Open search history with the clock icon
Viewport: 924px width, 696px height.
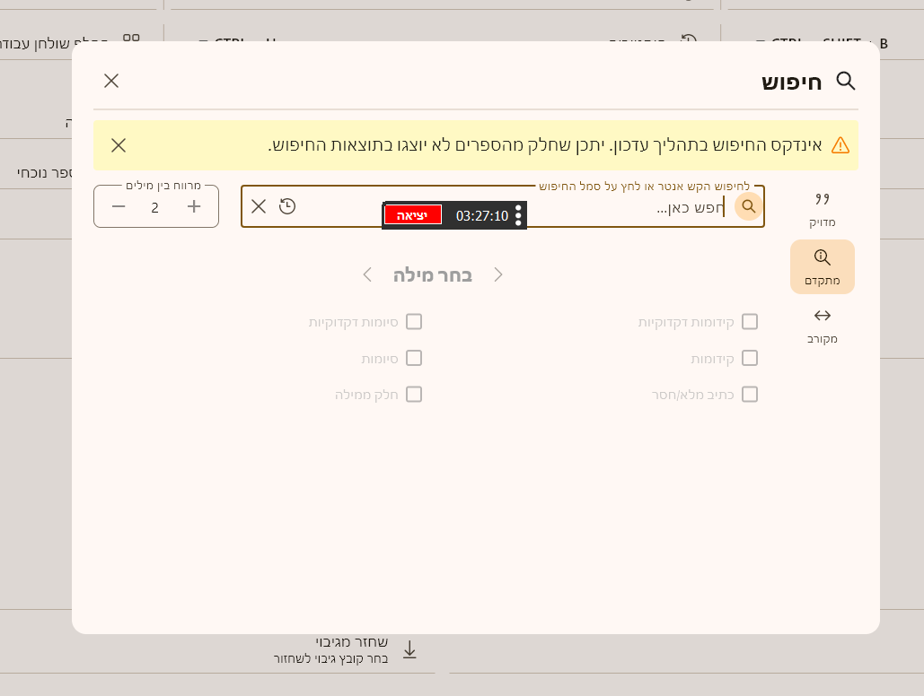pos(287,206)
